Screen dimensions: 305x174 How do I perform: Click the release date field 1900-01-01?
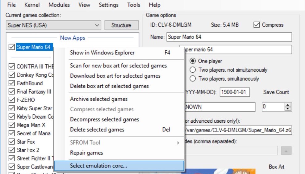pyautogui.click(x=235, y=92)
